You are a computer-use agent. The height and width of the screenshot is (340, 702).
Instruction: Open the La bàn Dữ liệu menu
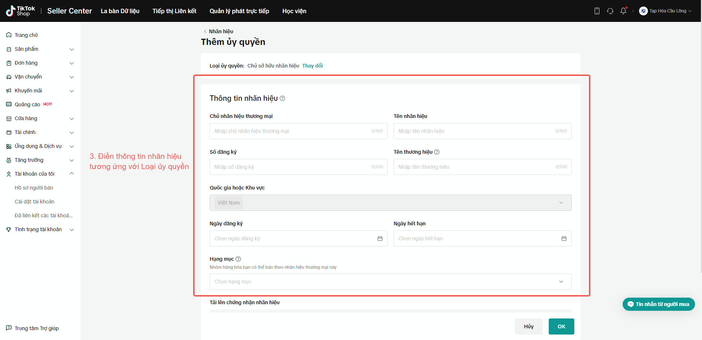[120, 11]
